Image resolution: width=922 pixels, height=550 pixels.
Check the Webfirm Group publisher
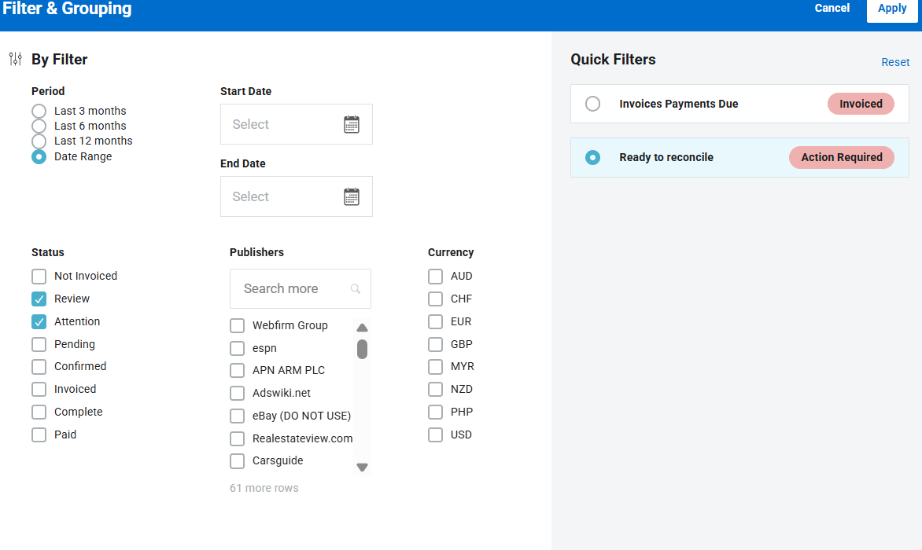[x=237, y=326]
